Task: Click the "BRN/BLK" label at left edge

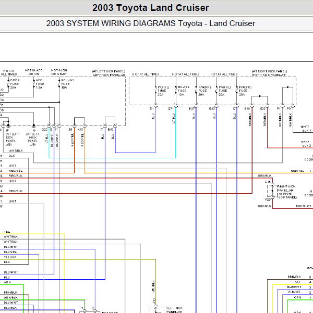Action: coord(10,293)
